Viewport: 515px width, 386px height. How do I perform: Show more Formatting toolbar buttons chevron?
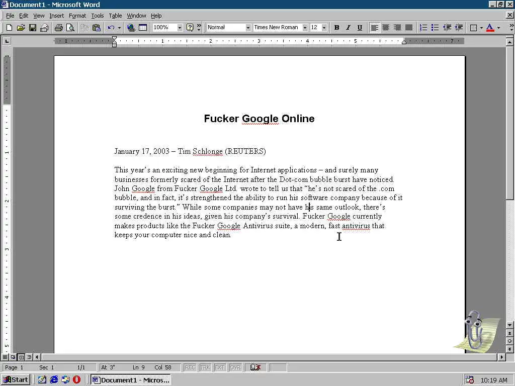click(x=511, y=28)
